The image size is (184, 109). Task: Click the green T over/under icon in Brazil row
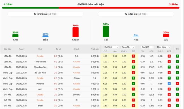tap(177, 106)
